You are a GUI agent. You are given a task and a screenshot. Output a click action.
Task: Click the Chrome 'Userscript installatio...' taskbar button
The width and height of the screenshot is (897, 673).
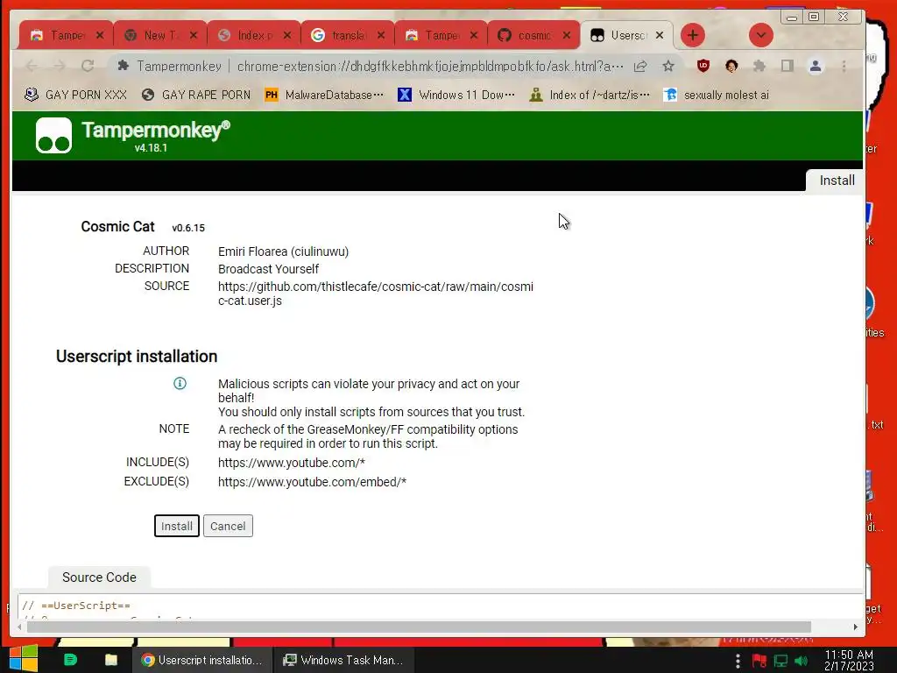pos(202,660)
